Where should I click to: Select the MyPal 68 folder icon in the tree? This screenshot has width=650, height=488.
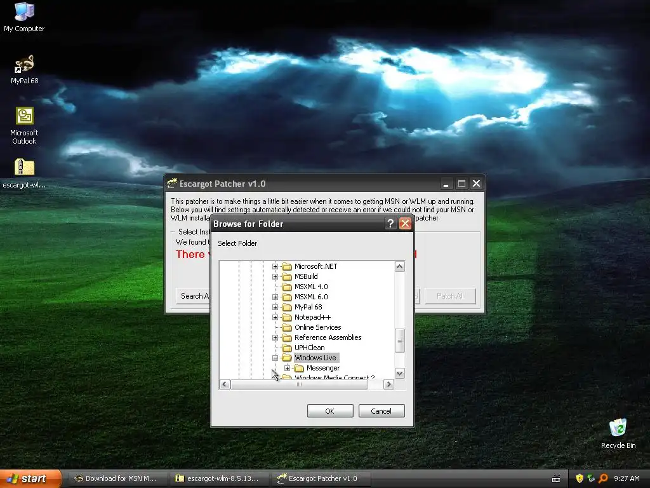(x=287, y=307)
